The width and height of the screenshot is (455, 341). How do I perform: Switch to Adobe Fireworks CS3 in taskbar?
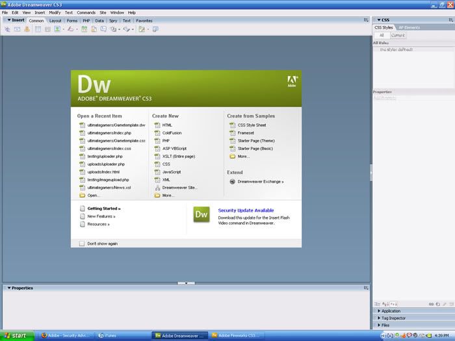(237, 336)
